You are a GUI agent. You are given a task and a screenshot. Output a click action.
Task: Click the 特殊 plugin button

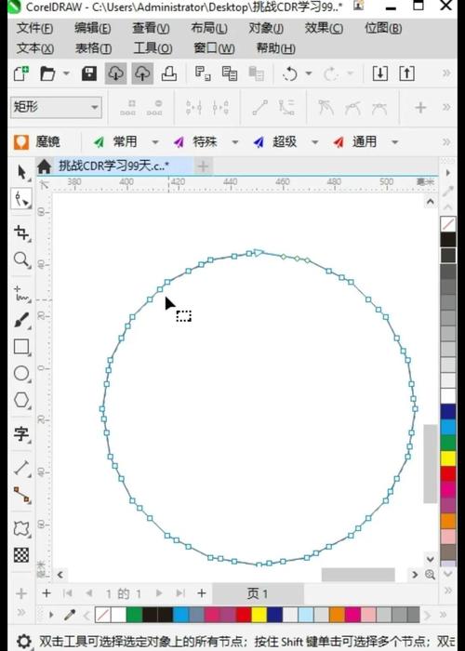pyautogui.click(x=196, y=142)
